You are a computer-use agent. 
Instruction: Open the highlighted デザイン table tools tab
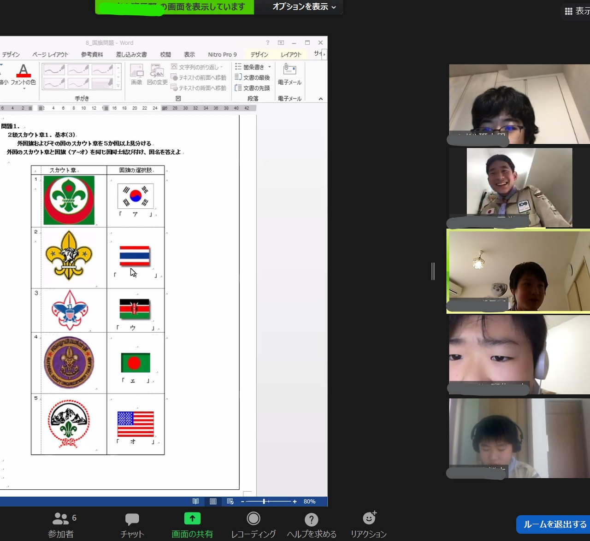coord(259,54)
